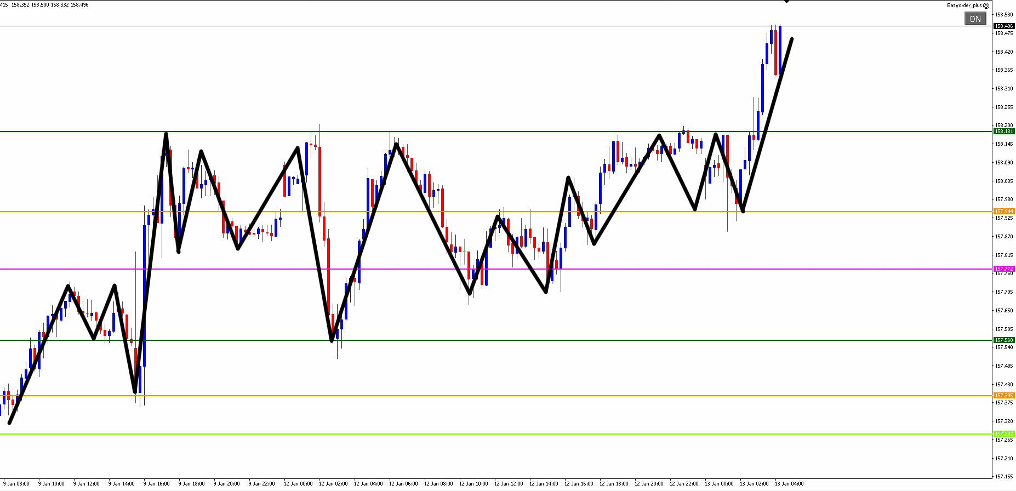Click the 157.320 price scale value

(1004, 421)
